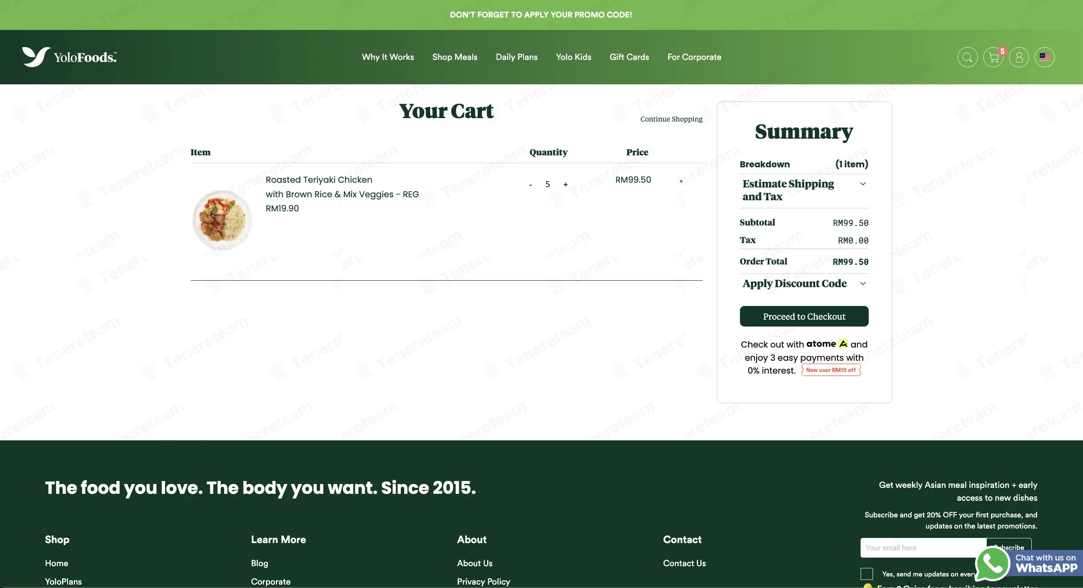The image size is (1083, 588).
Task: Expand Estimate Shipping and Tax section
Action: tap(804, 190)
